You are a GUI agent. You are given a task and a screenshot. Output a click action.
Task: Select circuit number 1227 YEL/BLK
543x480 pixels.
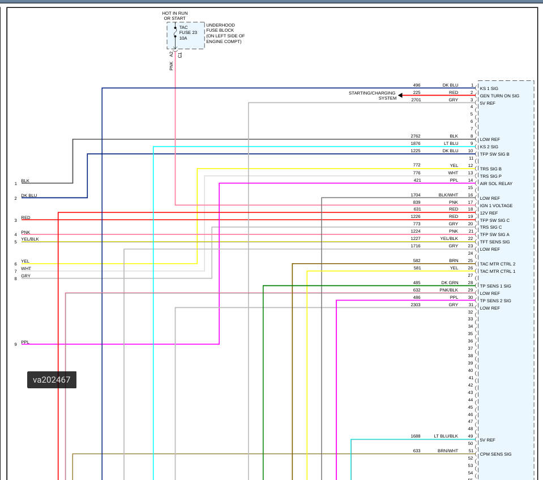click(x=416, y=238)
